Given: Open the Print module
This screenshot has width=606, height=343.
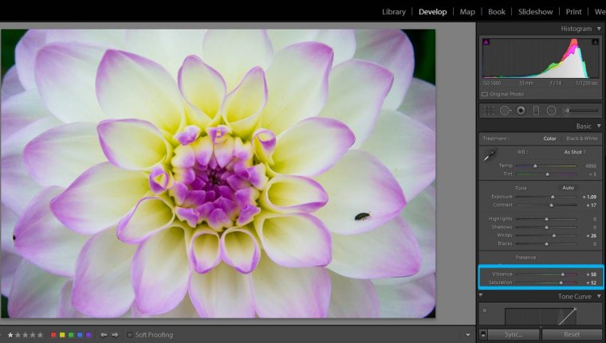Looking at the screenshot, I should (573, 12).
